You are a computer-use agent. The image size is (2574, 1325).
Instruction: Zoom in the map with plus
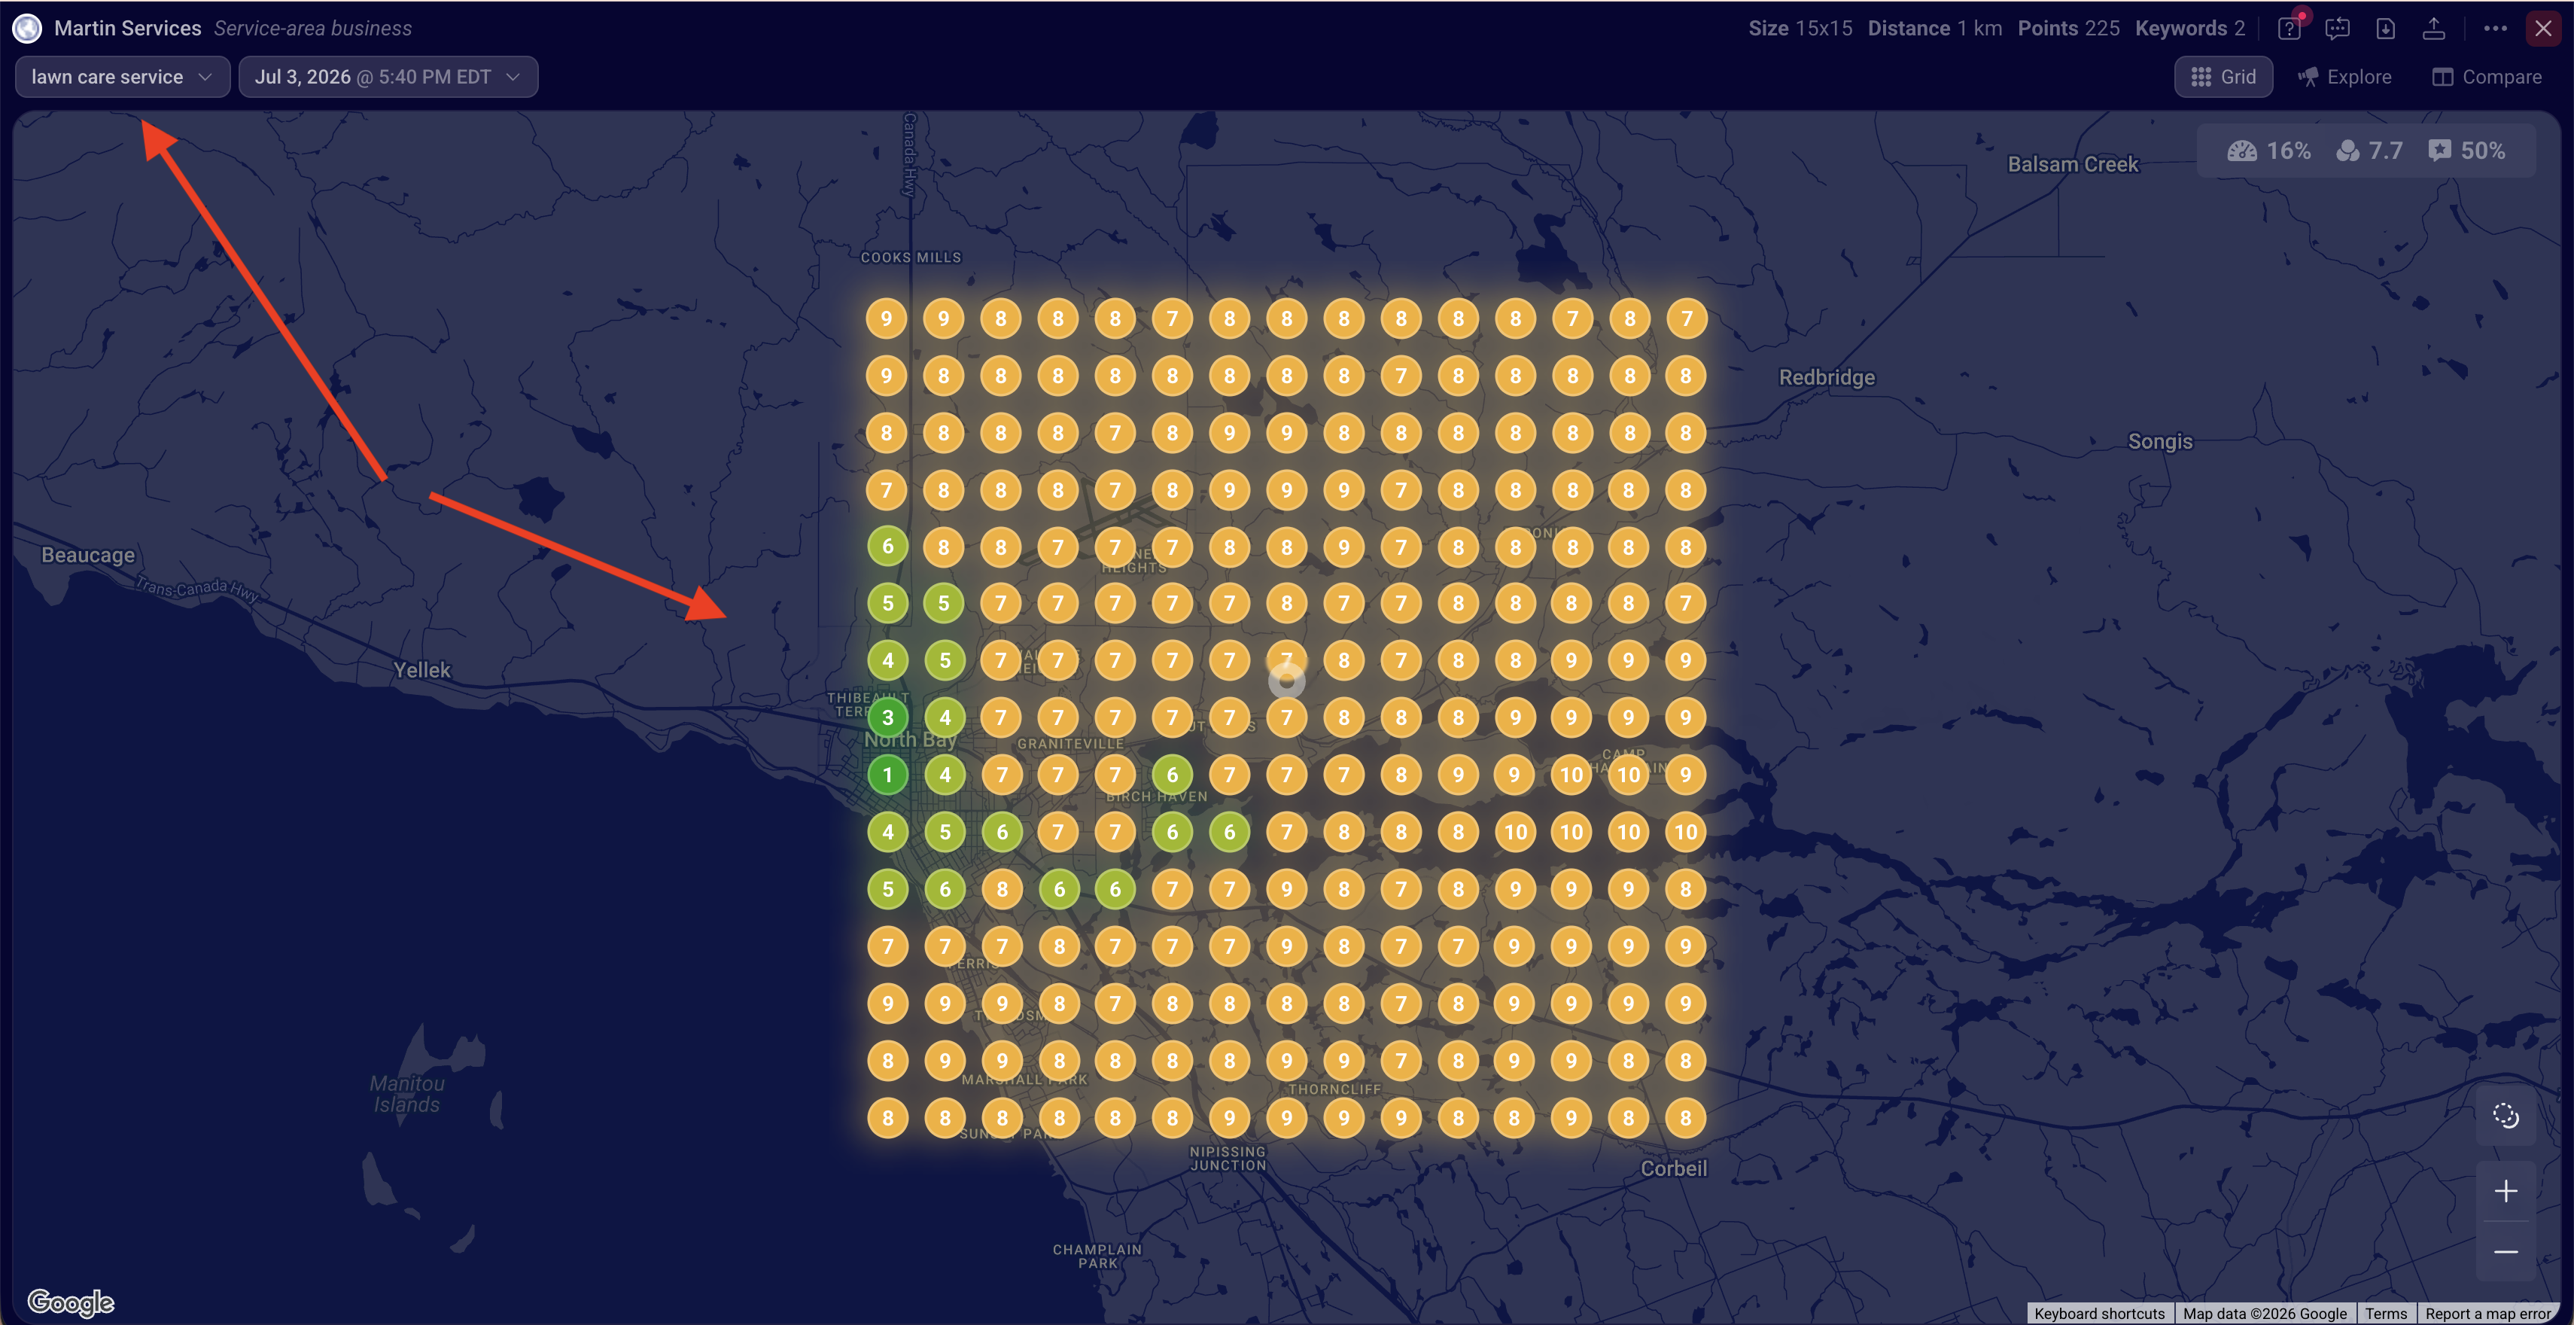[x=2505, y=1191]
